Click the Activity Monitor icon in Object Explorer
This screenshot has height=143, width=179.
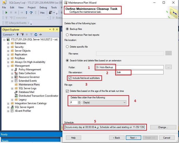(x=41, y=34)
